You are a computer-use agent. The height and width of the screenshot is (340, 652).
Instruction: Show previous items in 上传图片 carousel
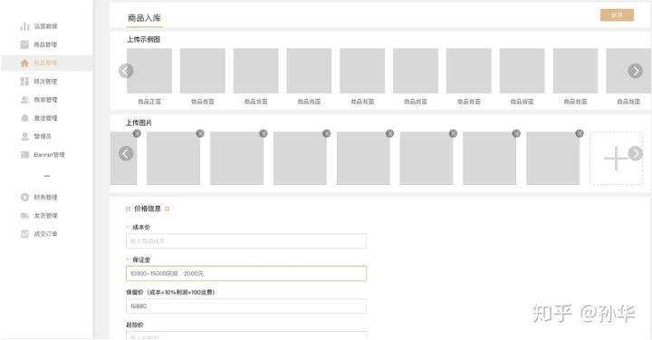coord(126,153)
